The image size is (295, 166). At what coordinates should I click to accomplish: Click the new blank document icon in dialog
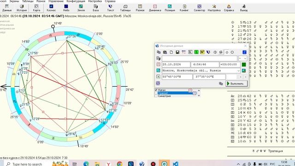point(171,52)
